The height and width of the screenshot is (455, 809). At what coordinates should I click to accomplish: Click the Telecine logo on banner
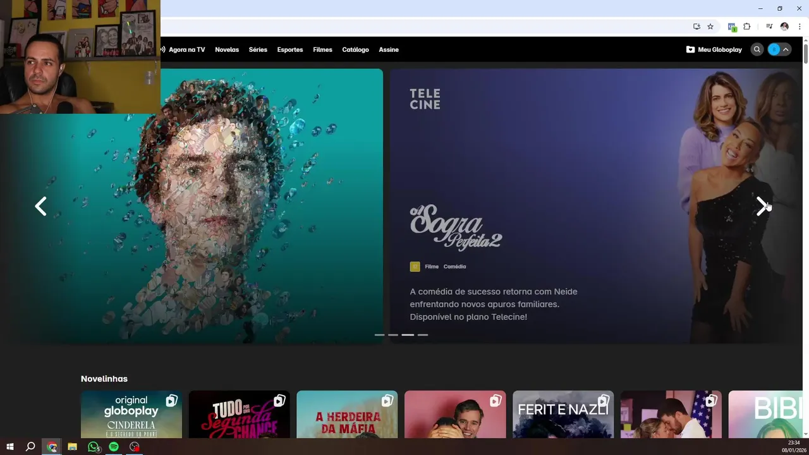(x=425, y=99)
